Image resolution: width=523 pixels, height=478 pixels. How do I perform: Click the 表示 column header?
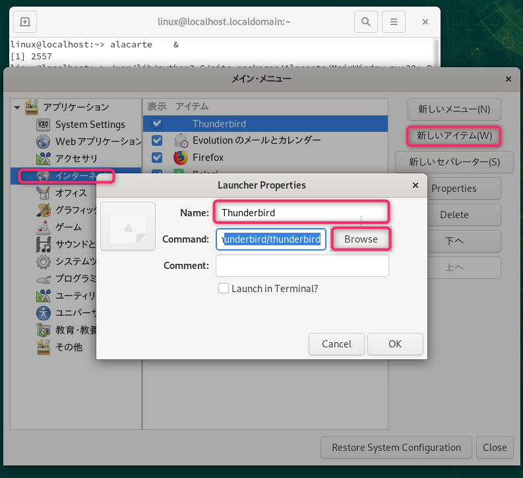157,107
